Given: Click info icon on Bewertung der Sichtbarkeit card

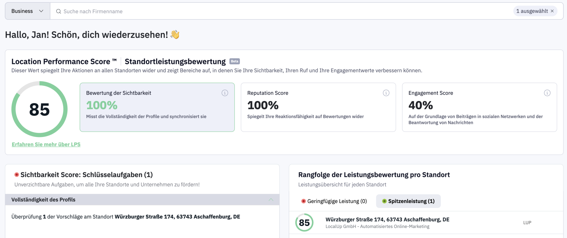Looking at the screenshot, I should (x=225, y=93).
